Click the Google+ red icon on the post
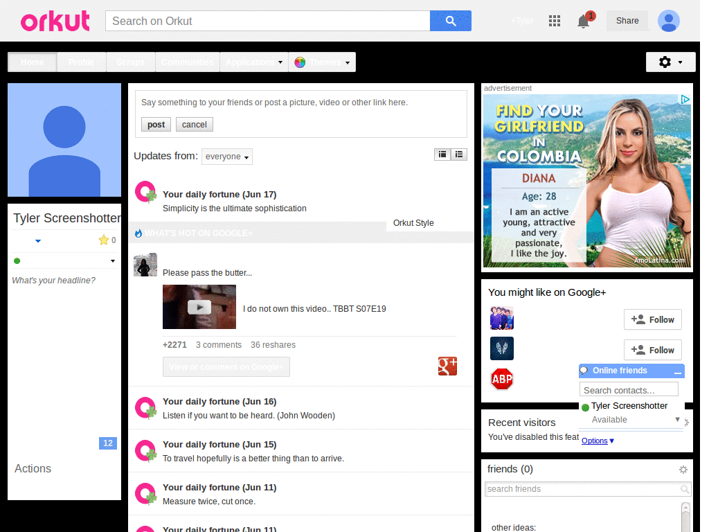709x532 pixels. click(447, 366)
